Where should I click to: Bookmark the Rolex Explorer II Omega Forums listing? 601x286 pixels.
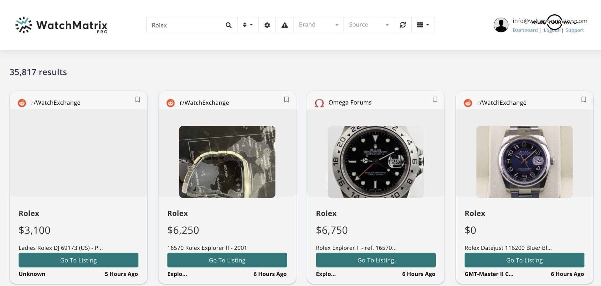pyautogui.click(x=435, y=99)
